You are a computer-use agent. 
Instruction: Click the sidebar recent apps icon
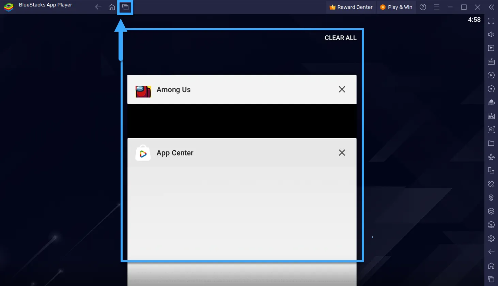point(491,279)
